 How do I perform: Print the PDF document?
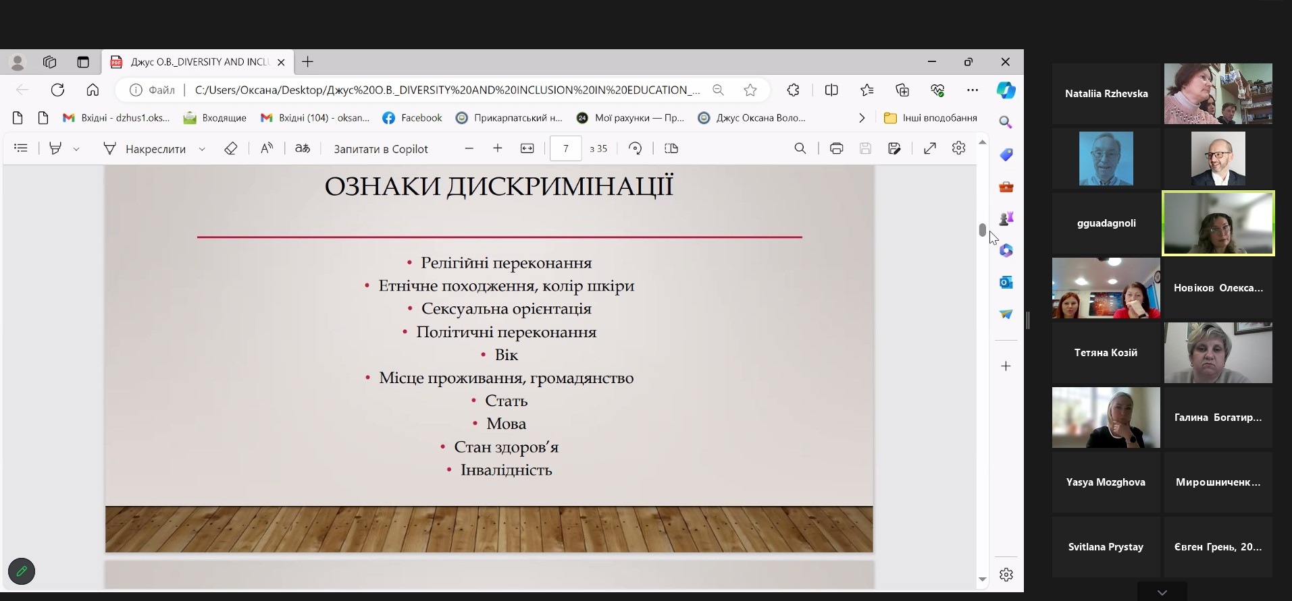coord(836,148)
